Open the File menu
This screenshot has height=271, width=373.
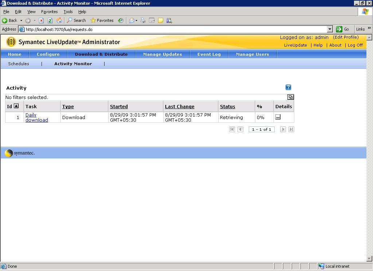tap(6, 12)
